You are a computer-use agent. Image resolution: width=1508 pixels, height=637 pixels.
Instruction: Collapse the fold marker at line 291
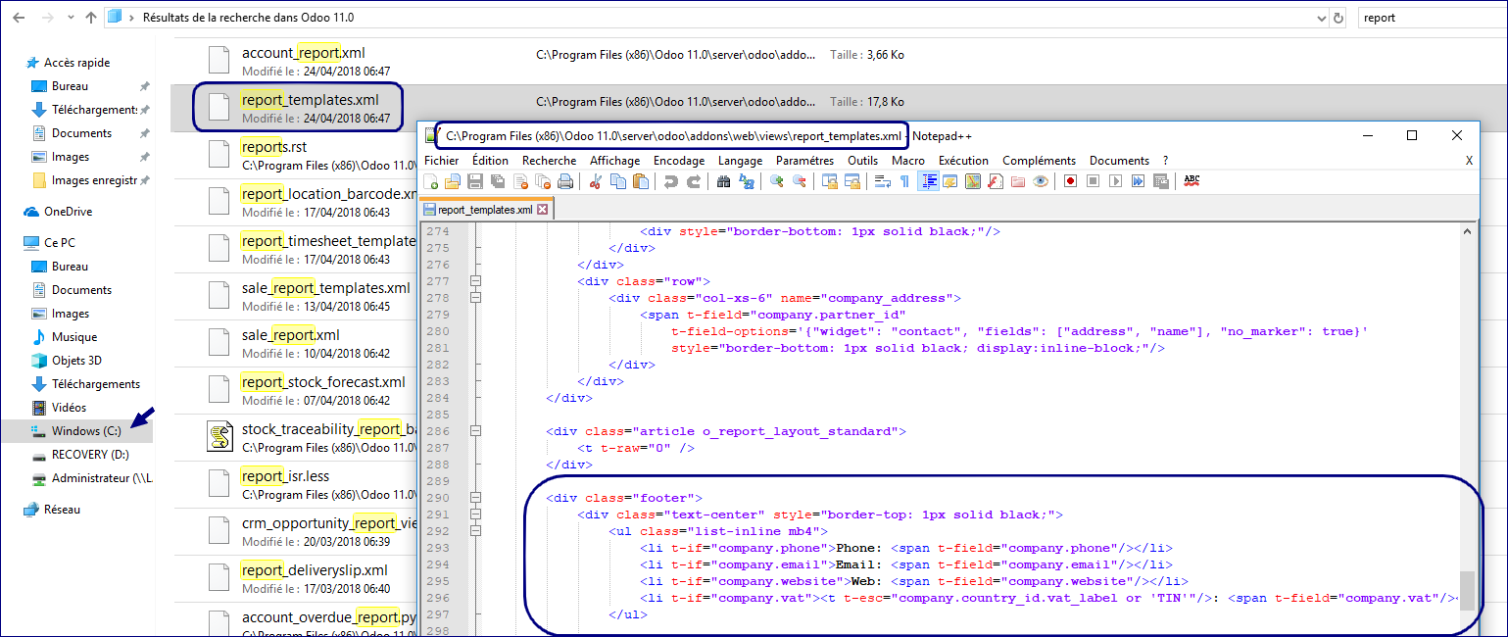click(476, 514)
